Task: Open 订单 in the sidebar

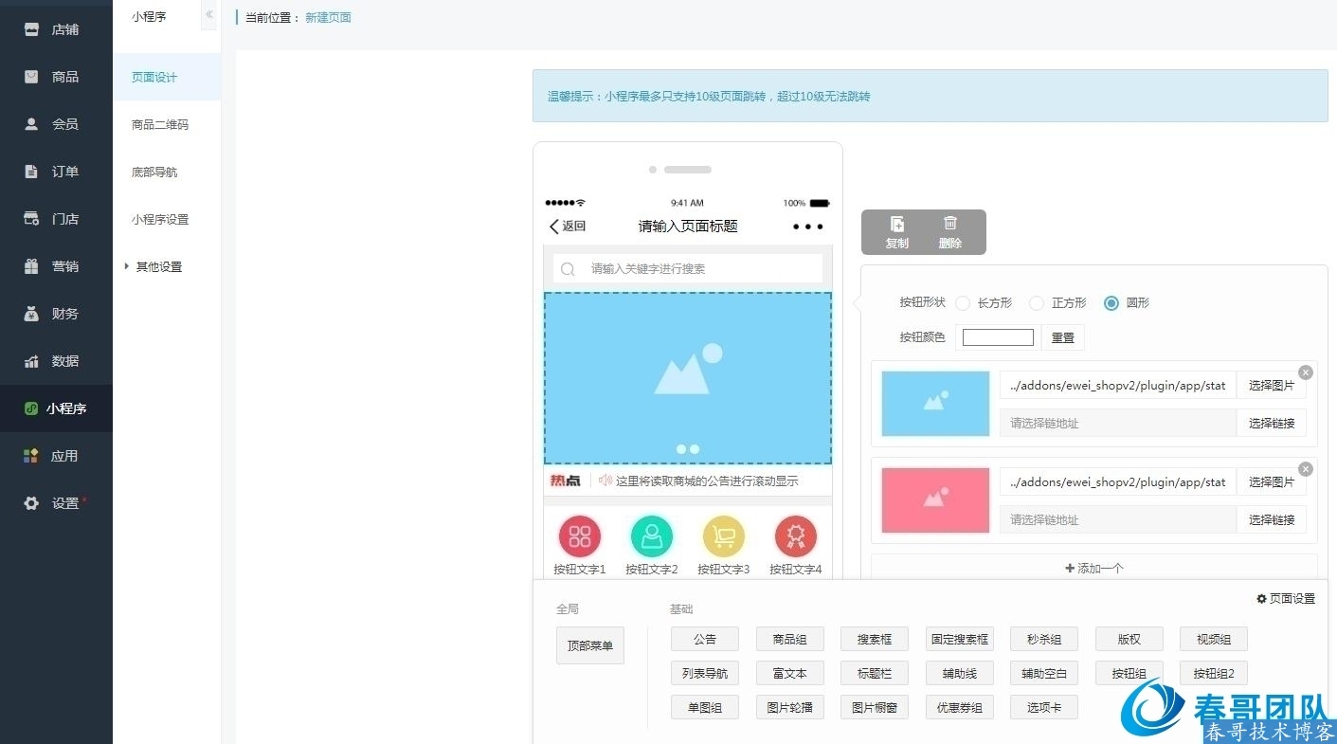Action: (56, 172)
